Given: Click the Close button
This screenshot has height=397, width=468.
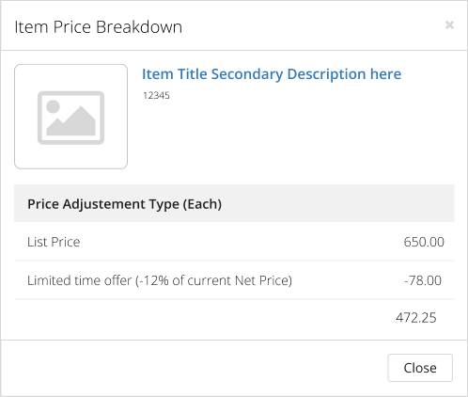Looking at the screenshot, I should [420, 368].
